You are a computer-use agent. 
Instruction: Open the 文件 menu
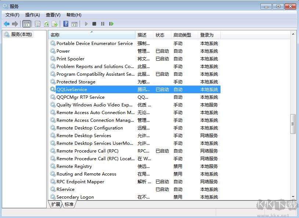tap(12, 15)
